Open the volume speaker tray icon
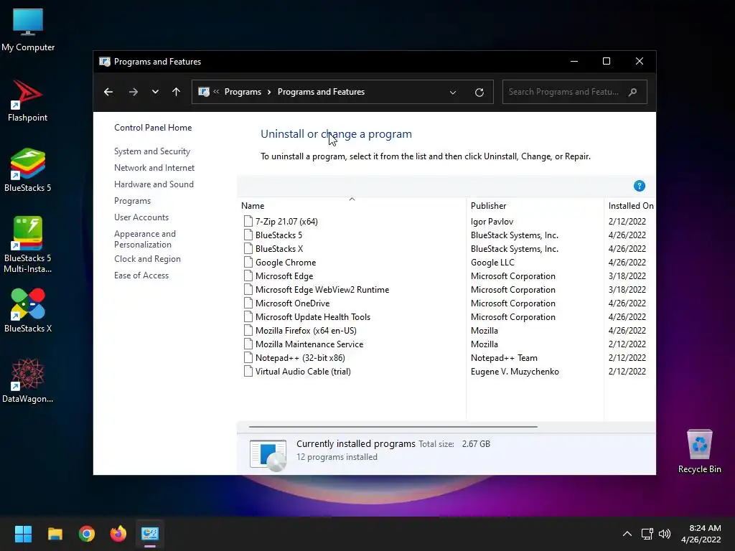 click(665, 534)
